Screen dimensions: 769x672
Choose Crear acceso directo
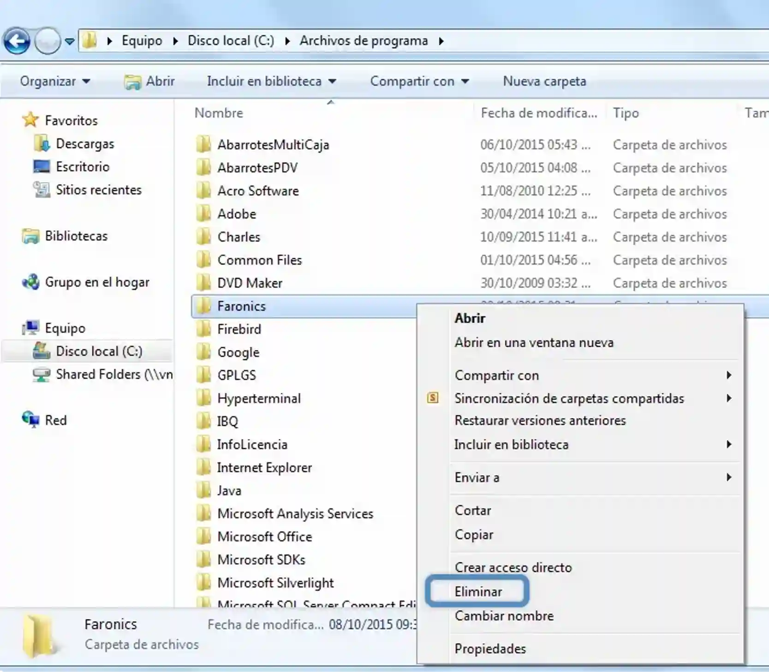point(513,567)
